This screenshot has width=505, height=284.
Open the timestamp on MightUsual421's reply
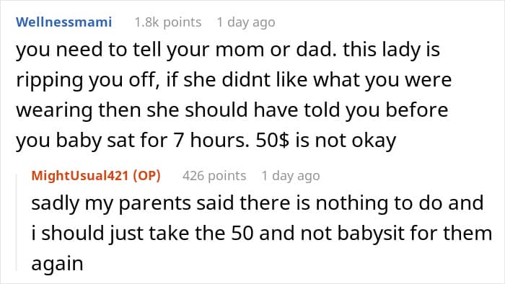[x=291, y=176]
